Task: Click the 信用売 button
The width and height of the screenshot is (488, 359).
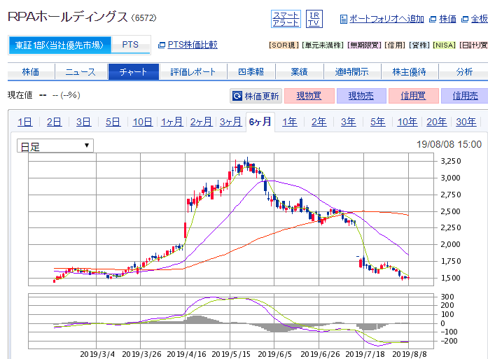Action: click(465, 96)
